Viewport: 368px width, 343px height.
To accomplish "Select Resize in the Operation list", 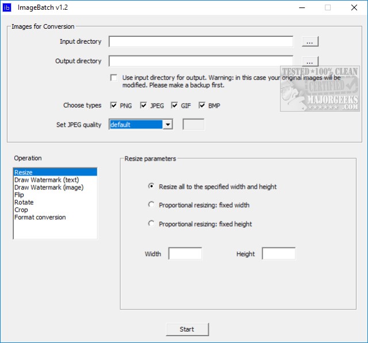I will 55,172.
